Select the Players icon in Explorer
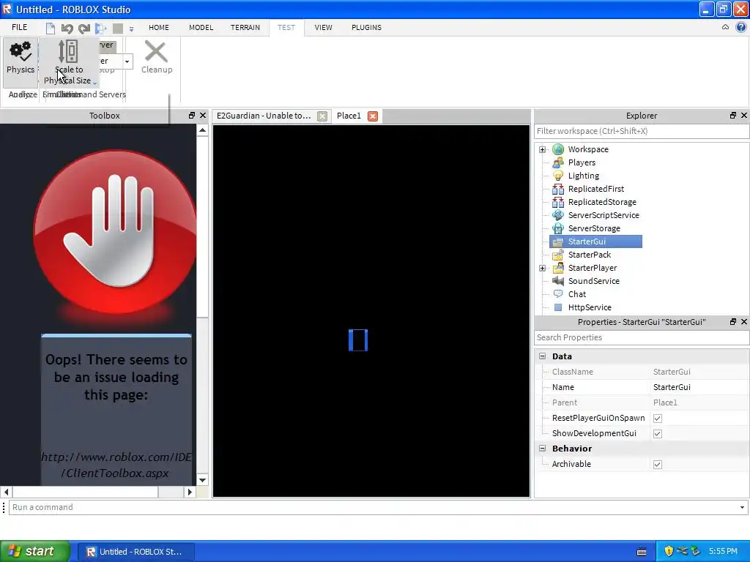Image resolution: width=750 pixels, height=562 pixels. tap(557, 162)
